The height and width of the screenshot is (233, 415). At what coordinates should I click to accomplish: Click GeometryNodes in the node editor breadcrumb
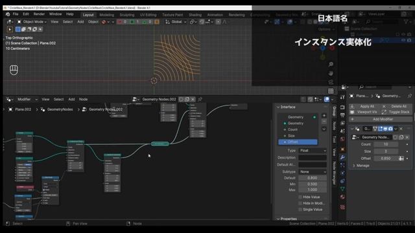(60, 109)
